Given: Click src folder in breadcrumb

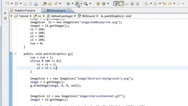Looking at the screenshot, I should coord(40,16).
